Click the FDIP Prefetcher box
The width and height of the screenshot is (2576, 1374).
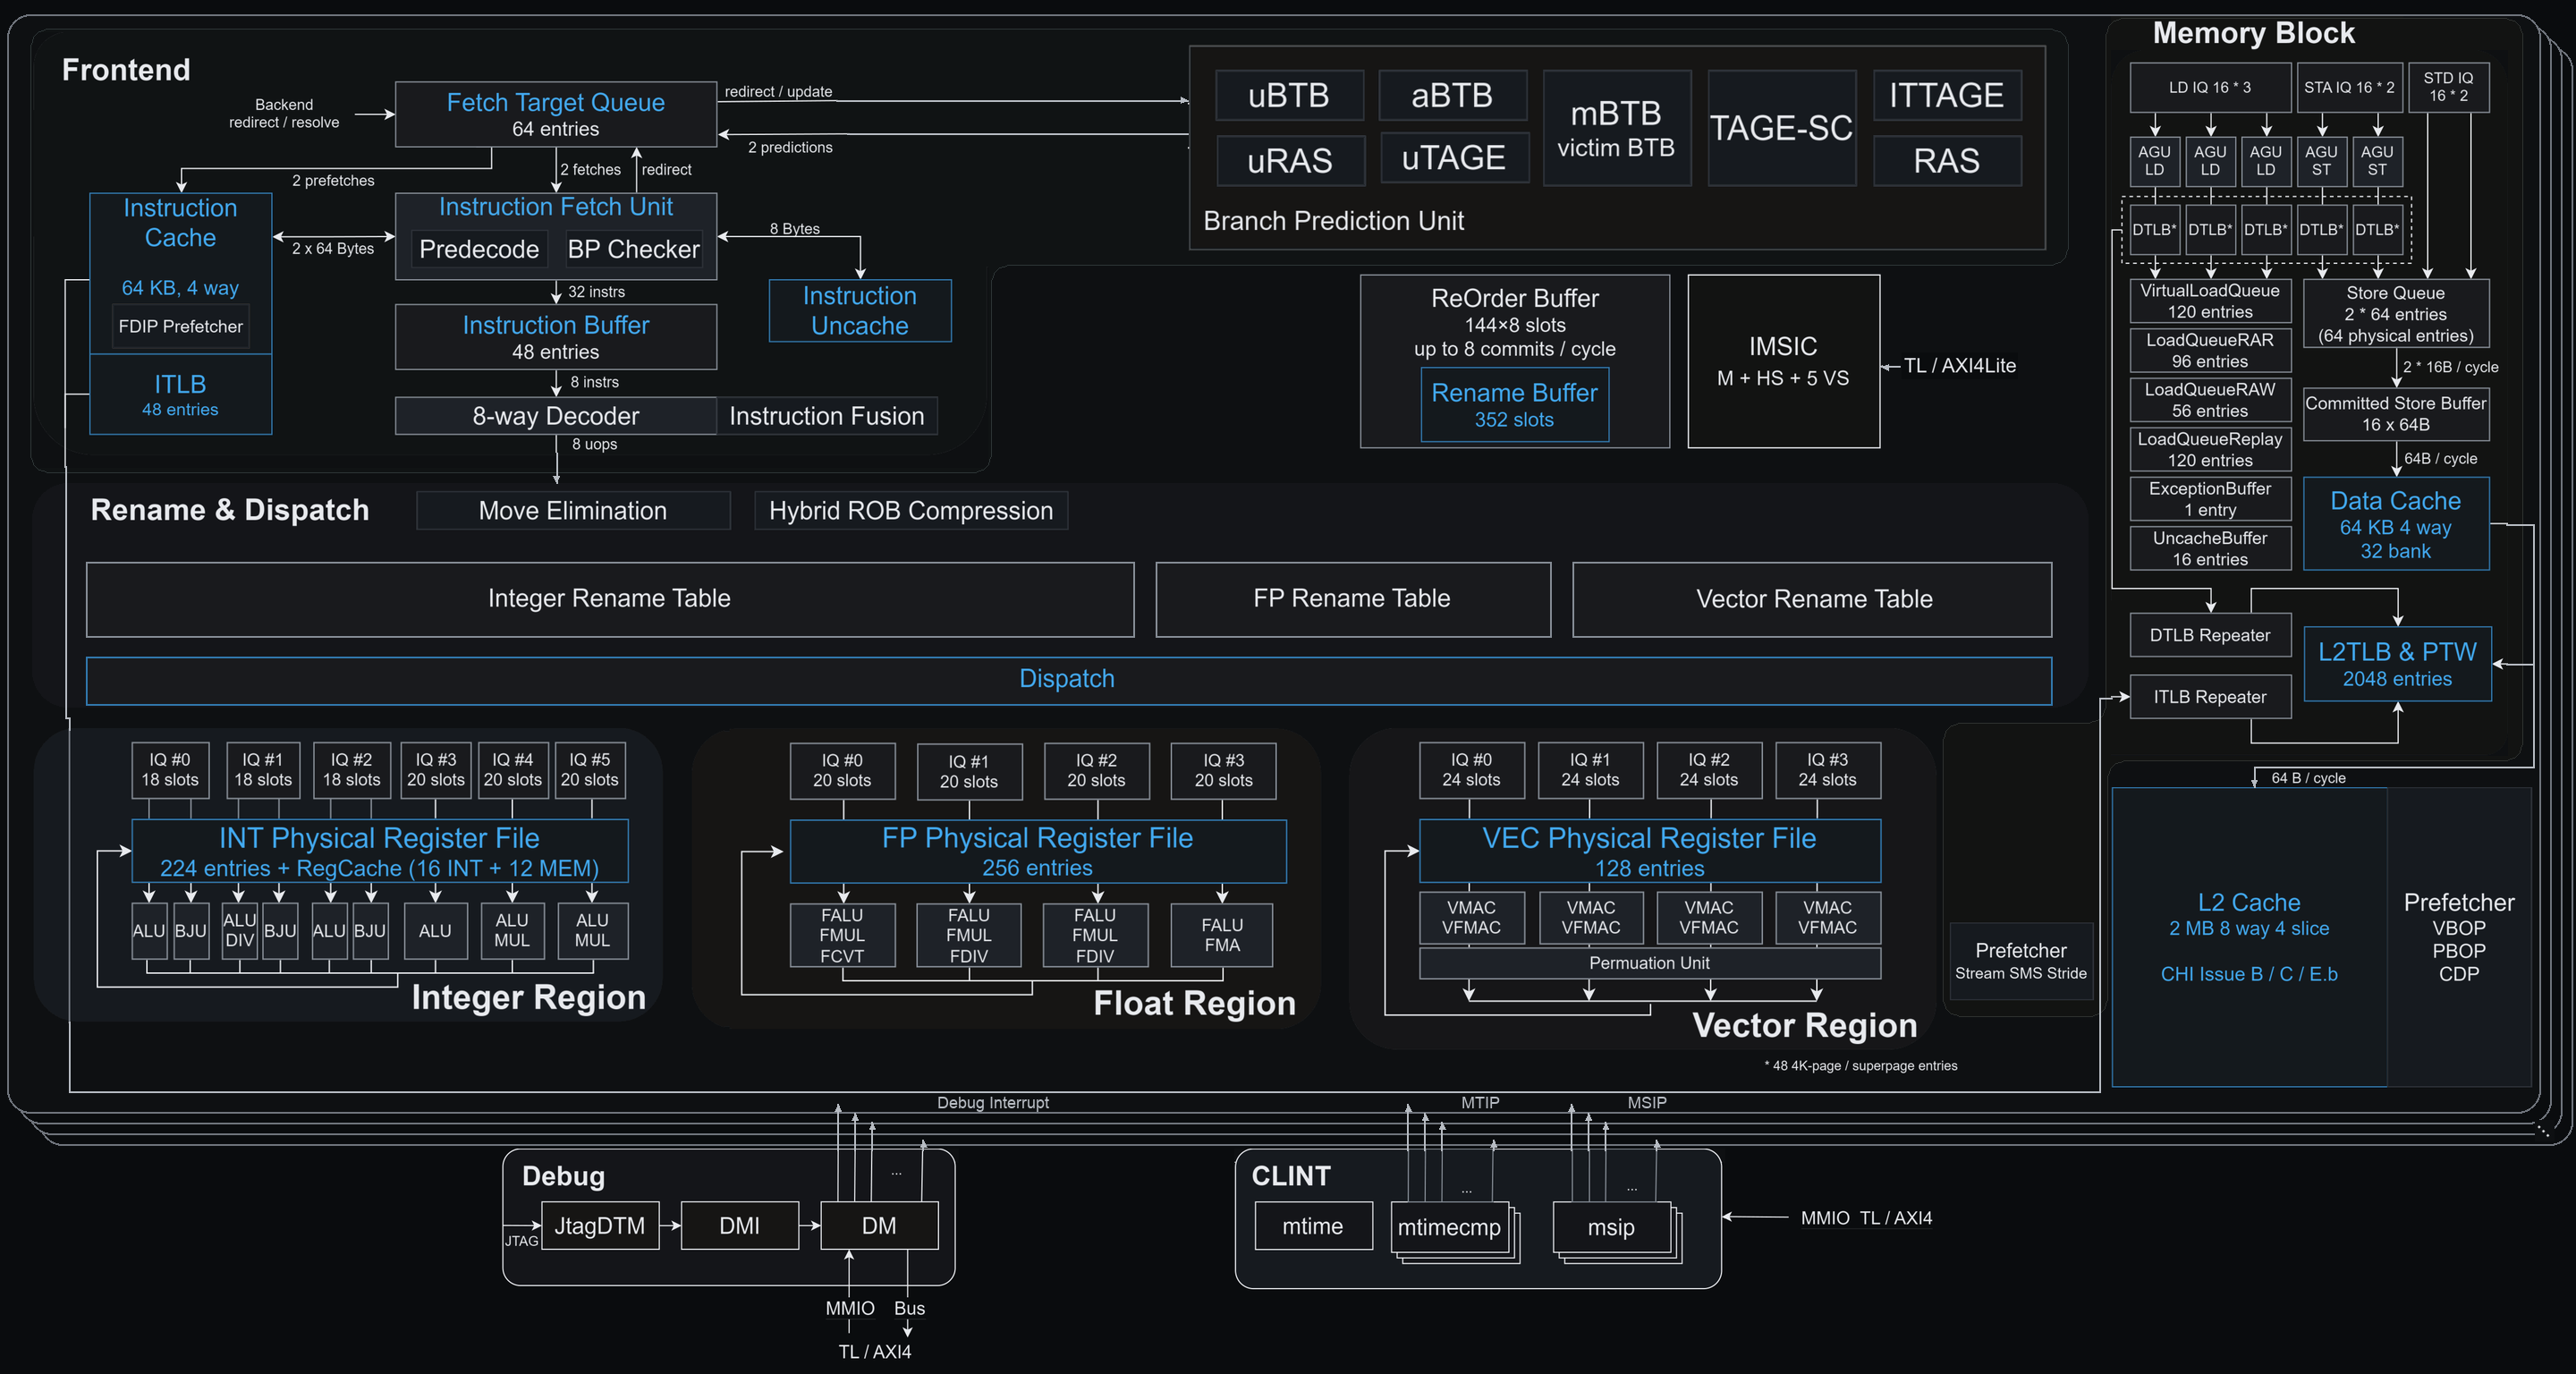pyautogui.click(x=180, y=327)
